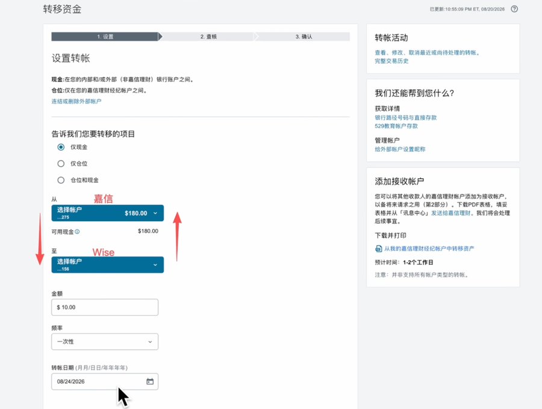Go to step 2. 查核
Screen dimensions: 542x409
click(x=208, y=37)
